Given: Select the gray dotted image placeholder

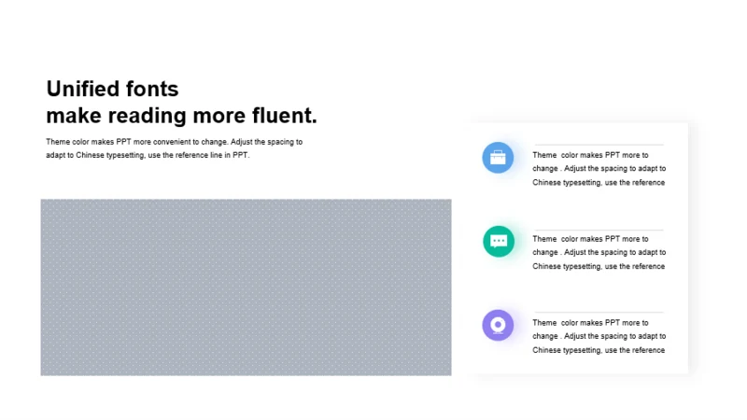Looking at the screenshot, I should click(x=246, y=287).
